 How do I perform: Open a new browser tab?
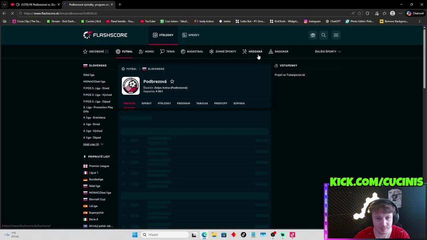point(120,5)
